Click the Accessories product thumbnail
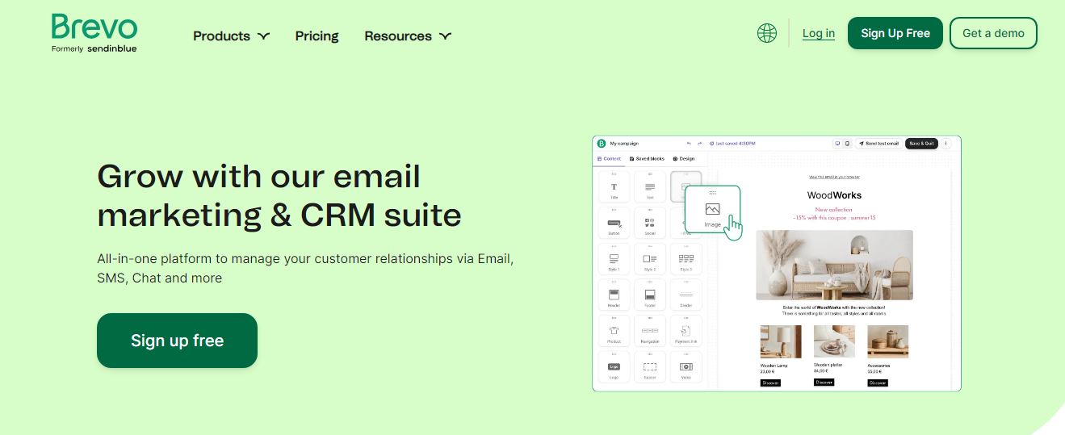This screenshot has height=435, width=1065. click(888, 341)
